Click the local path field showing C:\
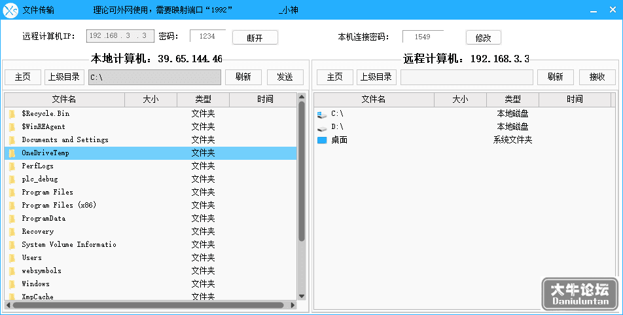623x315 pixels. (x=154, y=77)
